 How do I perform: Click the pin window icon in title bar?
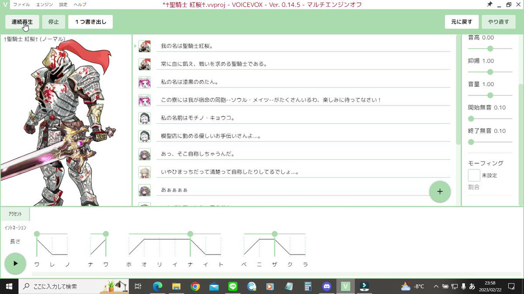[x=490, y=4]
